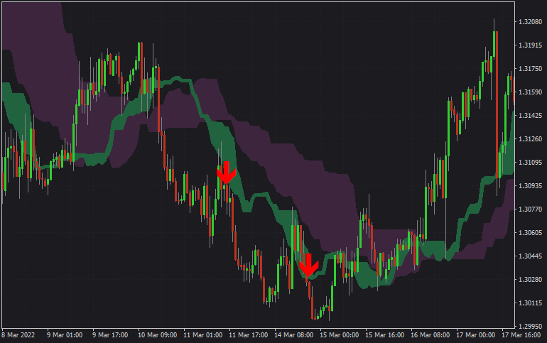Click the 1.31260 price level

pyautogui.click(x=530, y=139)
